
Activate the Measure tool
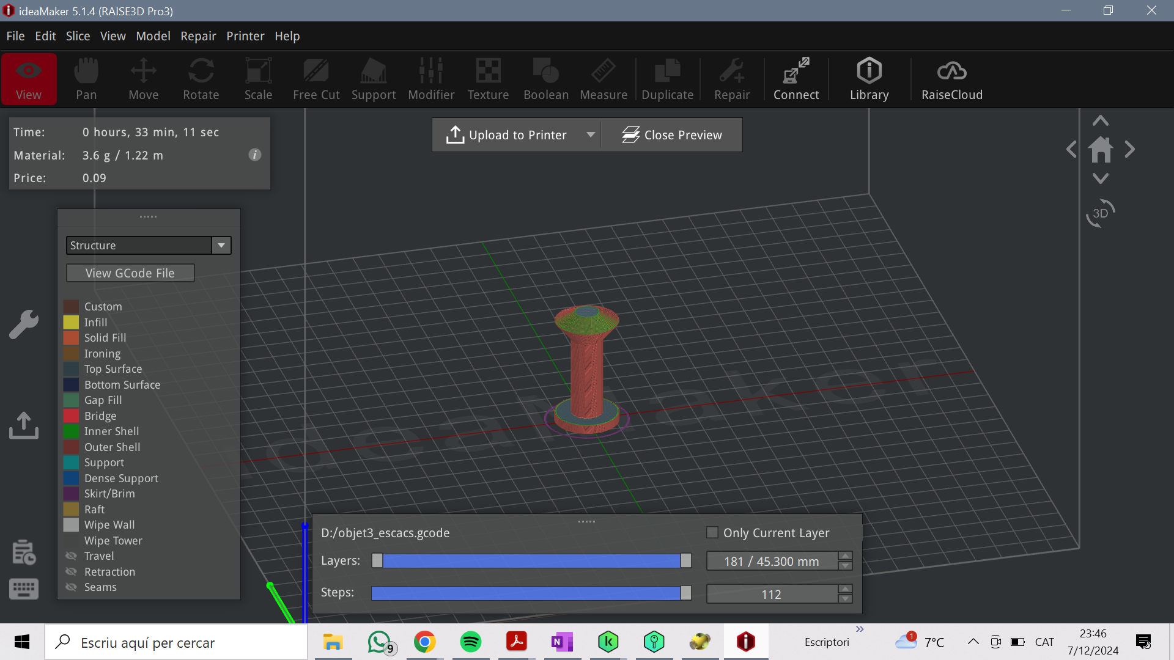pos(604,79)
